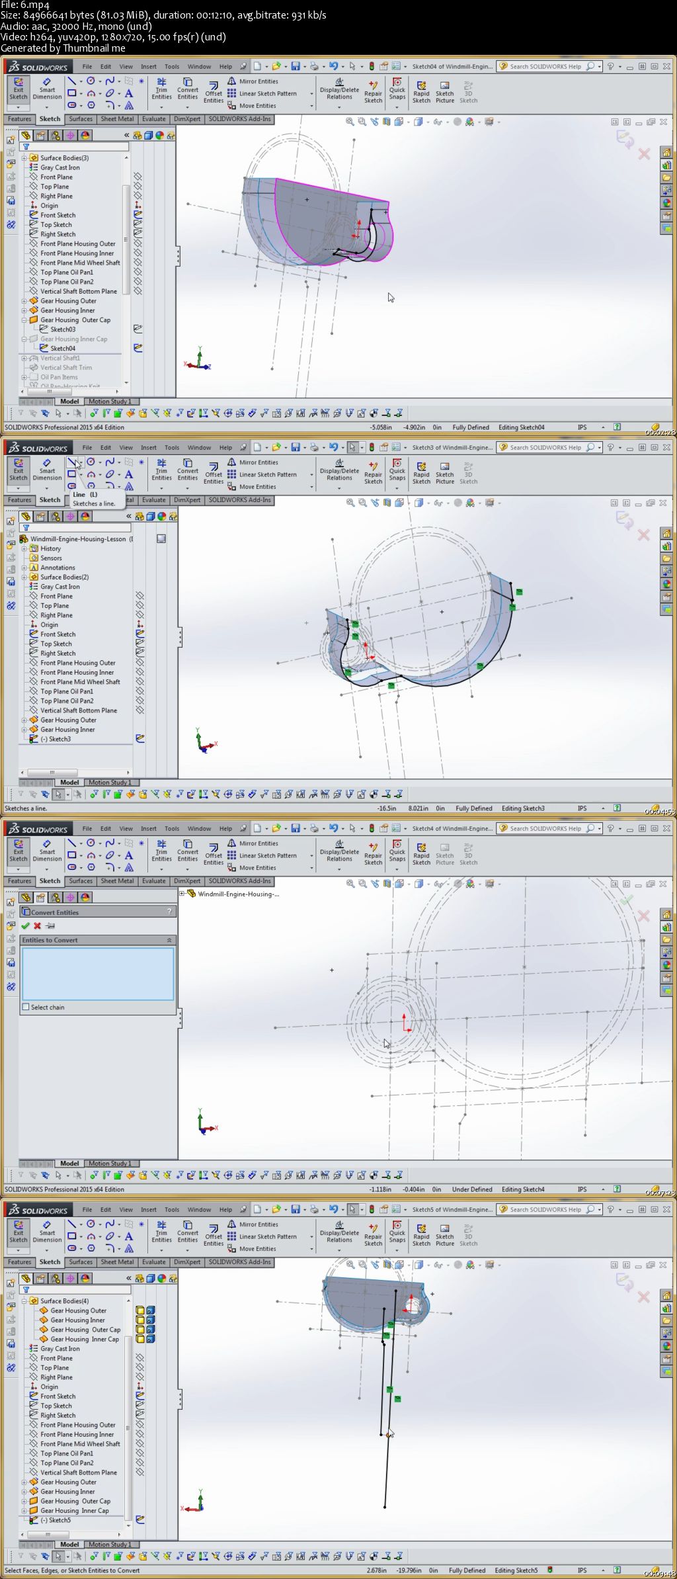677x1579 pixels.
Task: Open Search SOLIDWORKS Help dropdown in Sketch5 window
Action: click(x=600, y=1209)
